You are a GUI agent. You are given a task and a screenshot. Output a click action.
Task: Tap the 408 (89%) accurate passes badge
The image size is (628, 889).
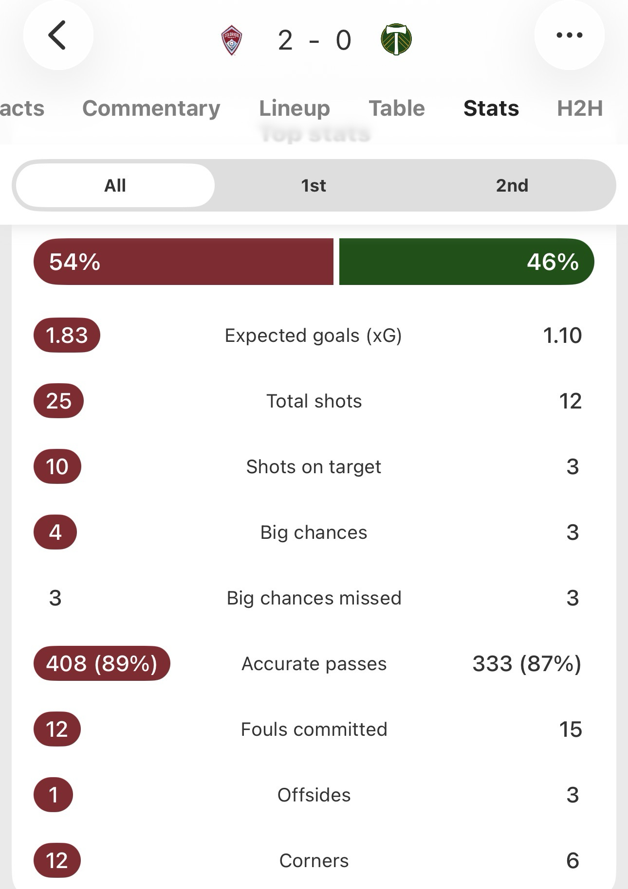102,663
